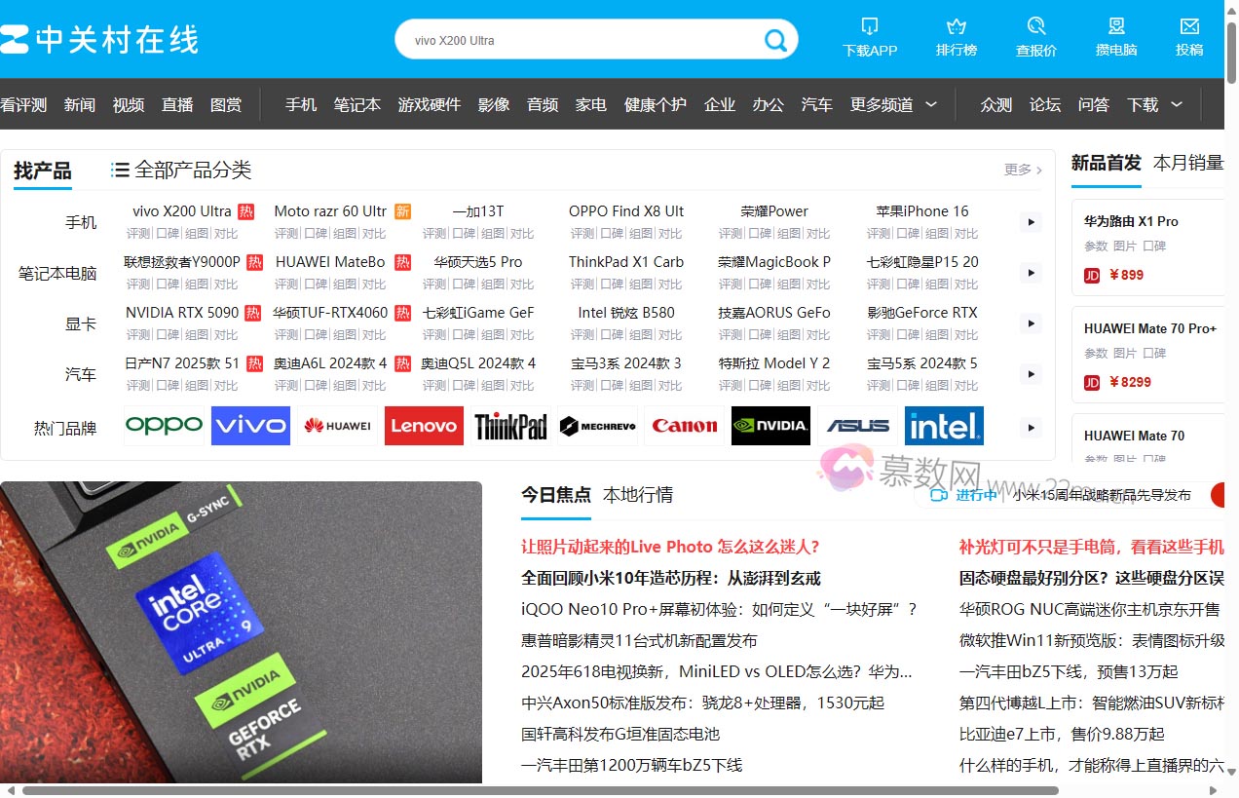Click the search magnifier icon
1239x798 pixels.
(775, 40)
